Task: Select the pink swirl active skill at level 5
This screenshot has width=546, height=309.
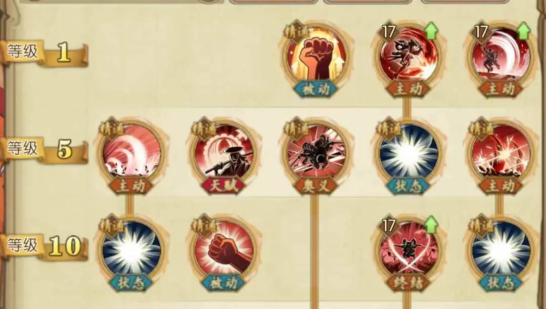Action: point(131,154)
